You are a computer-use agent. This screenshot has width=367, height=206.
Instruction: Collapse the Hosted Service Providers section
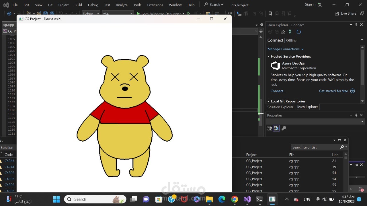tap(269, 57)
